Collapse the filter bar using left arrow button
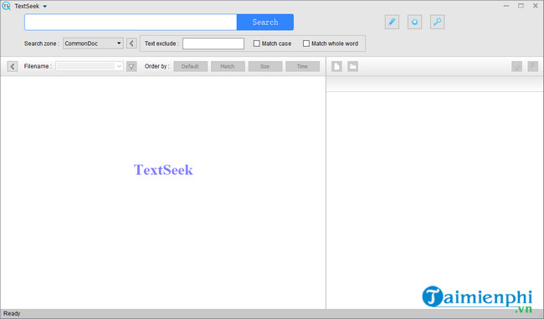Image resolution: width=544 pixels, height=319 pixels. 13,66
